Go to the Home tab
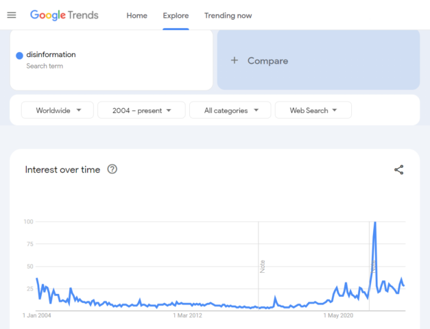 pyautogui.click(x=136, y=16)
